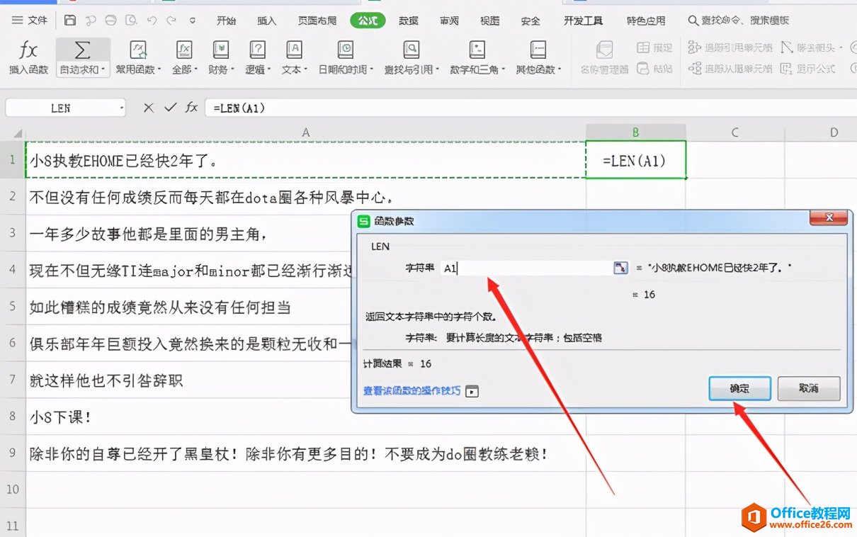Select the 公式 tab
The width and height of the screenshot is (857, 537).
tap(368, 21)
